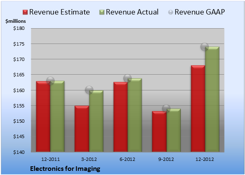Select the green actual bar for 6-2012
The height and width of the screenshot is (175, 245).
pos(135,115)
